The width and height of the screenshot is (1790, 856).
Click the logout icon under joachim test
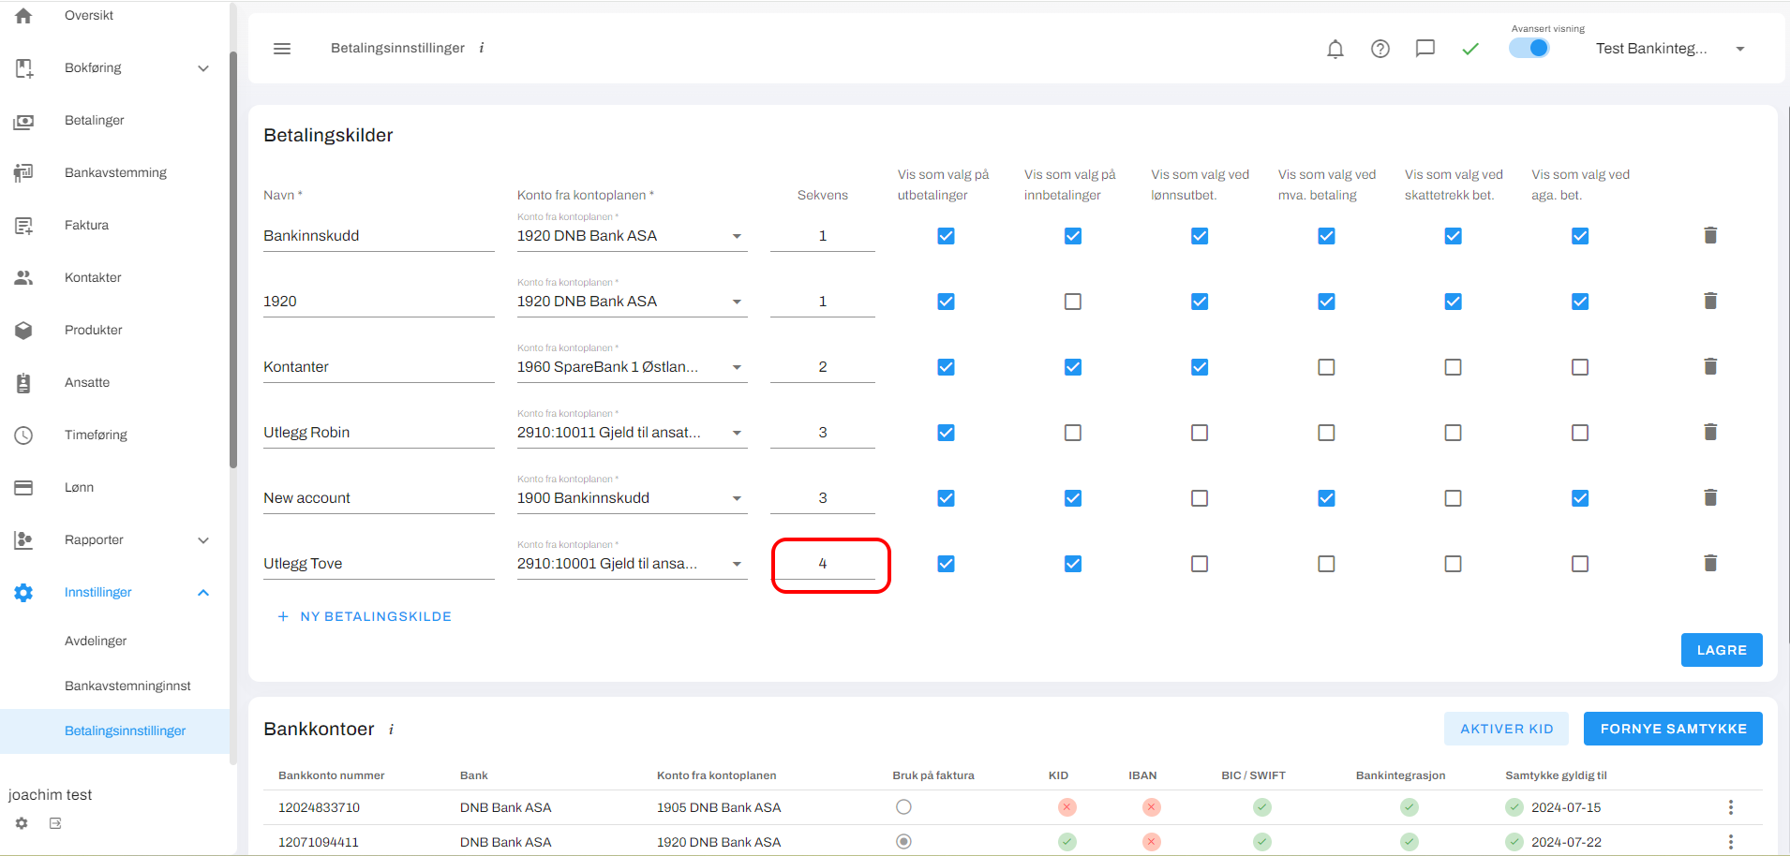(55, 823)
